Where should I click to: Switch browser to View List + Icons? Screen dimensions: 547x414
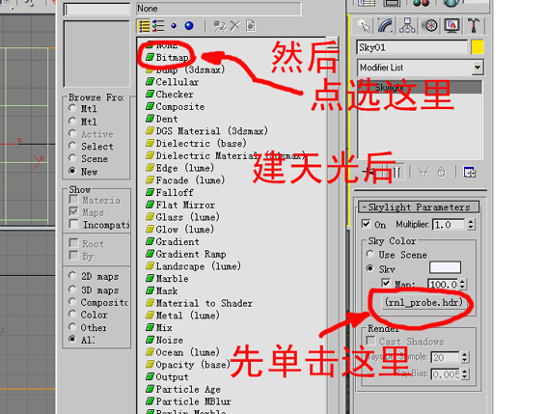click(158, 26)
